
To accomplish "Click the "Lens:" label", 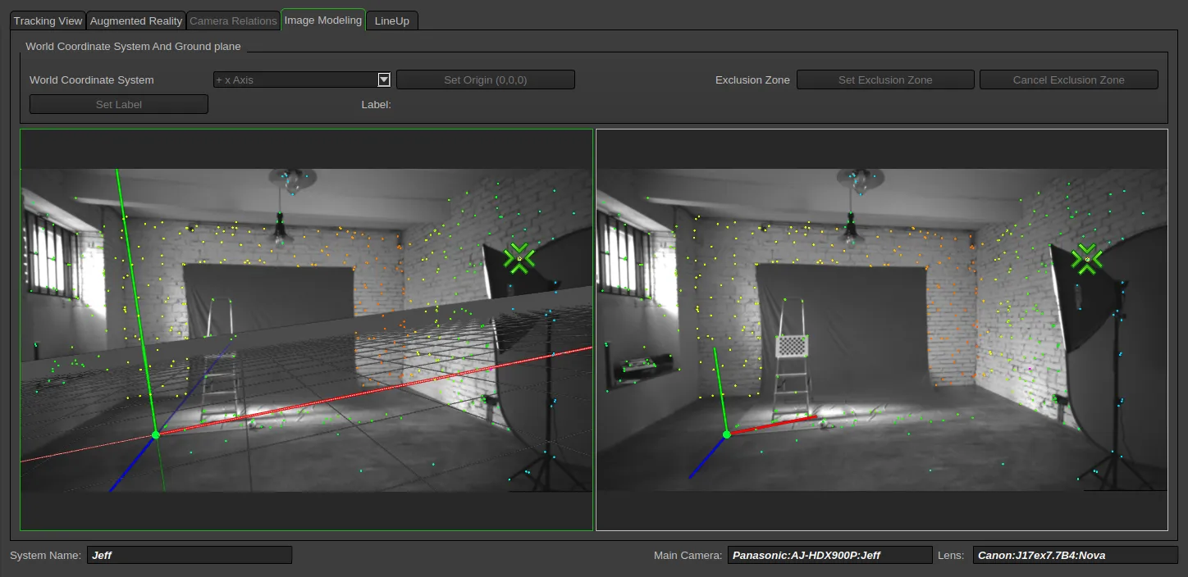I will (x=953, y=555).
